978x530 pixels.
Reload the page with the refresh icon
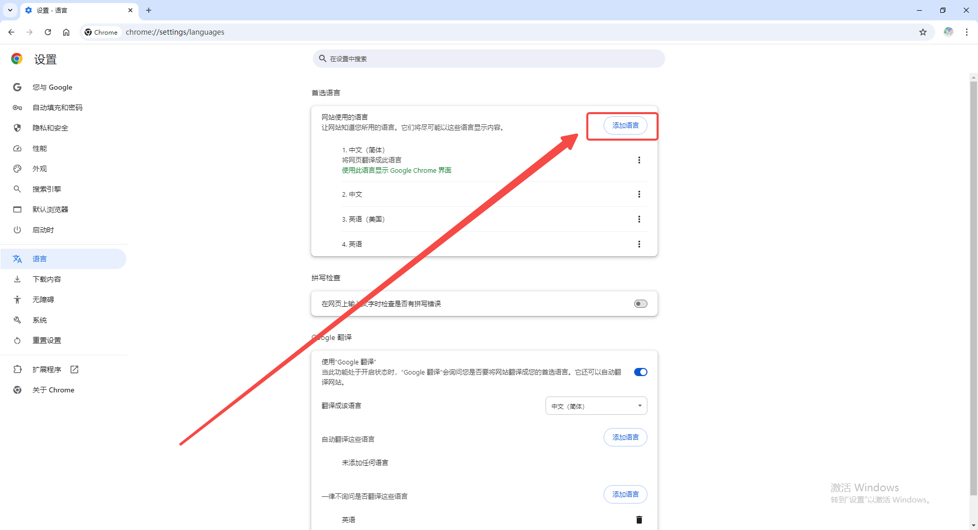tap(48, 32)
